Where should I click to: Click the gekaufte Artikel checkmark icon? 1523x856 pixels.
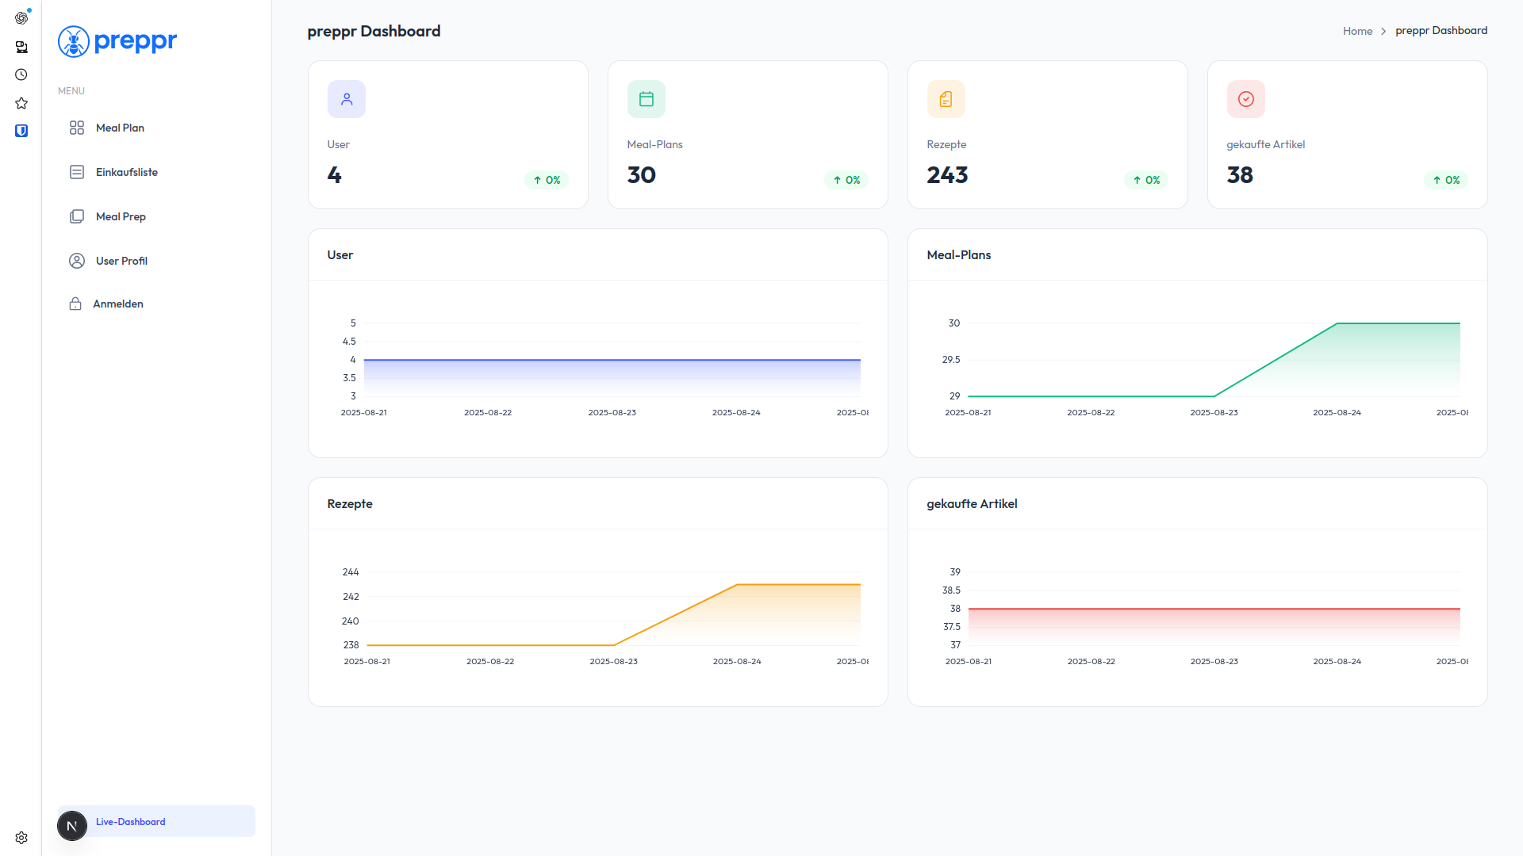pyautogui.click(x=1246, y=99)
